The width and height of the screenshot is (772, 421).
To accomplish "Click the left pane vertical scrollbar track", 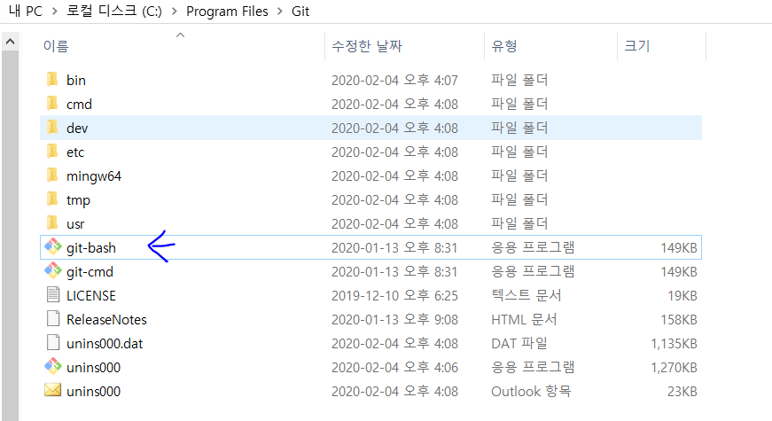I will (x=10, y=236).
